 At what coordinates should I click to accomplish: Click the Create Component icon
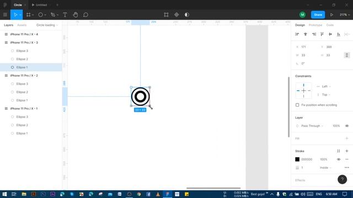point(176,15)
